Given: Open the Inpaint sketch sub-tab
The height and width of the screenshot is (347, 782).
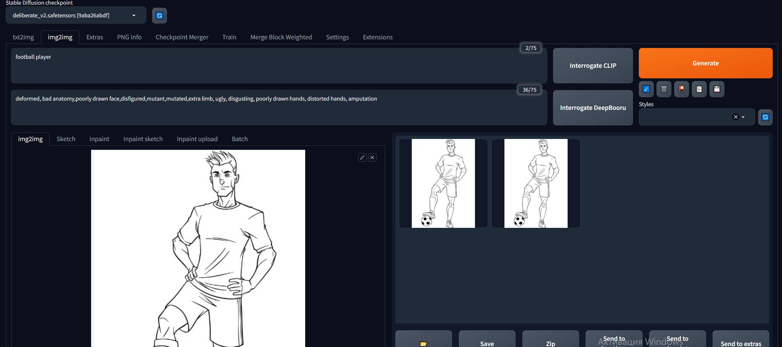Looking at the screenshot, I should tap(143, 139).
